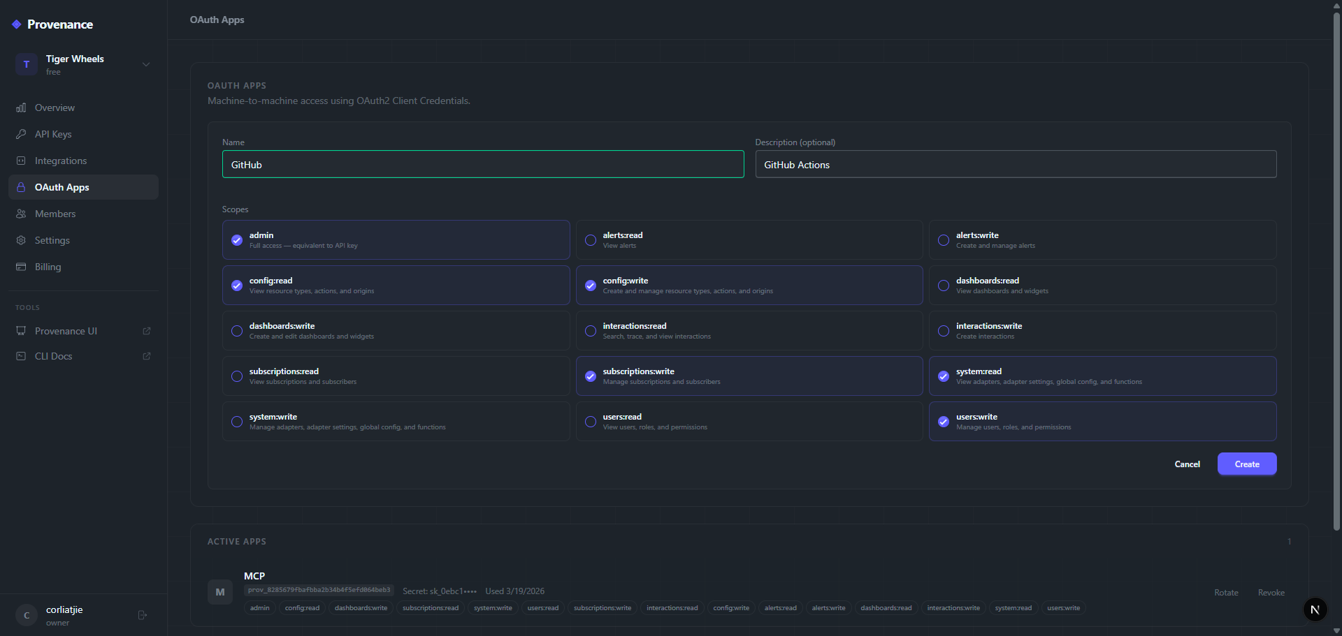Image resolution: width=1342 pixels, height=636 pixels.
Task: Click the Billing card icon
Action: (x=21, y=267)
